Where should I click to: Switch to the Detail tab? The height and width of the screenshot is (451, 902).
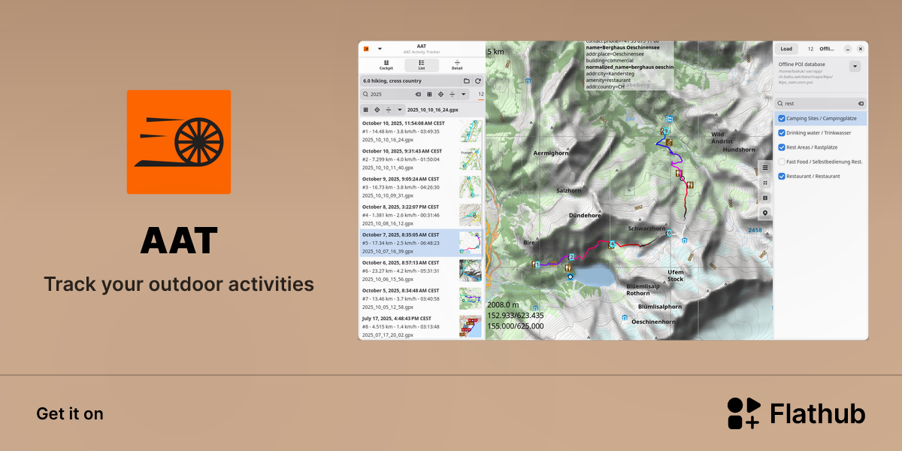[457, 65]
